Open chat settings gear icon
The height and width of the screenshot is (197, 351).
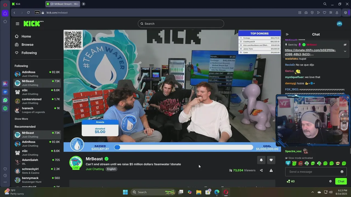click(x=330, y=181)
